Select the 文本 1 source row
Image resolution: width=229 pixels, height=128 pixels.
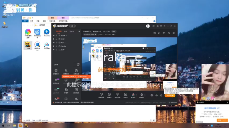(66, 39)
